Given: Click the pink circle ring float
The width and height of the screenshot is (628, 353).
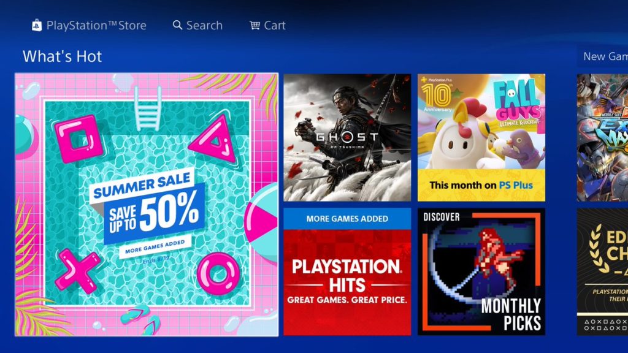Looking at the screenshot, I should 218,274.
